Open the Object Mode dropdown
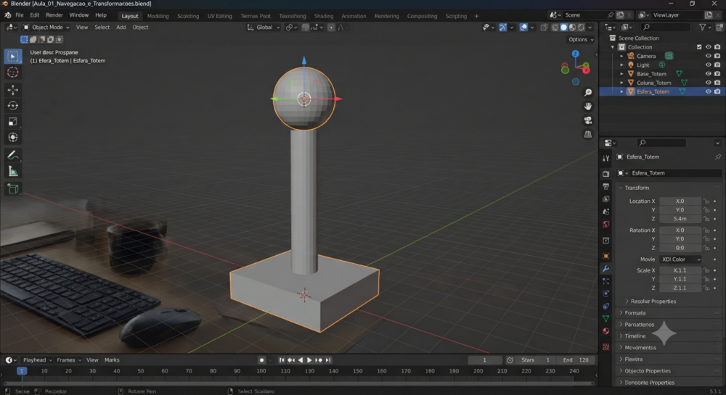This screenshot has width=726, height=395. [46, 28]
